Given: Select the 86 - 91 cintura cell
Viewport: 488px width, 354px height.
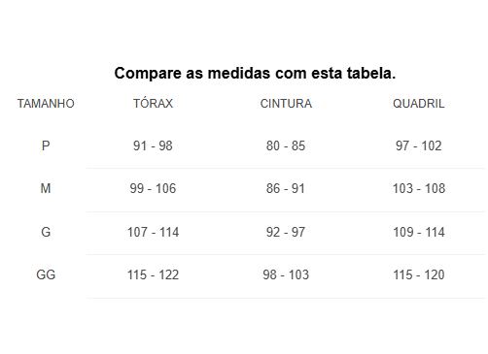Looking at the screenshot, I should (x=286, y=188).
